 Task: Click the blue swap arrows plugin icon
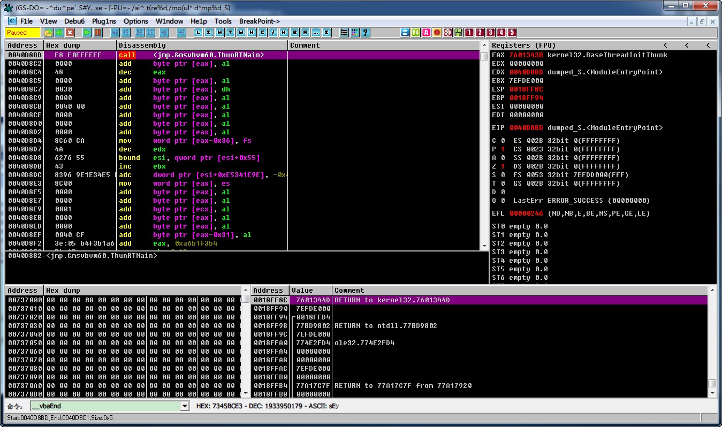405,33
